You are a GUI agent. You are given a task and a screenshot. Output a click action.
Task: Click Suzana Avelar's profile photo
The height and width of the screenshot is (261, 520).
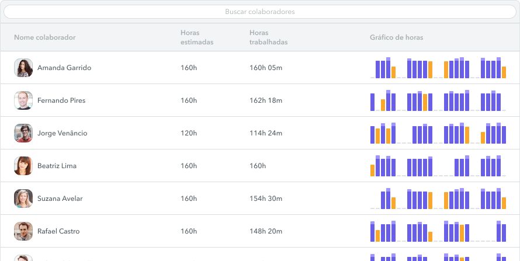coord(23,199)
